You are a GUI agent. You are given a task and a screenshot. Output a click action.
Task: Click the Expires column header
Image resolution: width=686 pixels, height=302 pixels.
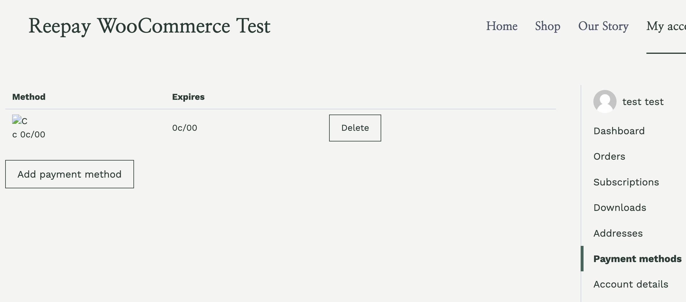tap(188, 97)
